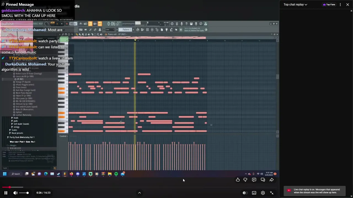Select EP 2023 preset in browser
Screen dimensions: 353x198
[20, 79]
